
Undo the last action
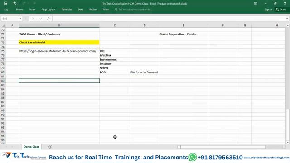pyautogui.click(x=14, y=3)
